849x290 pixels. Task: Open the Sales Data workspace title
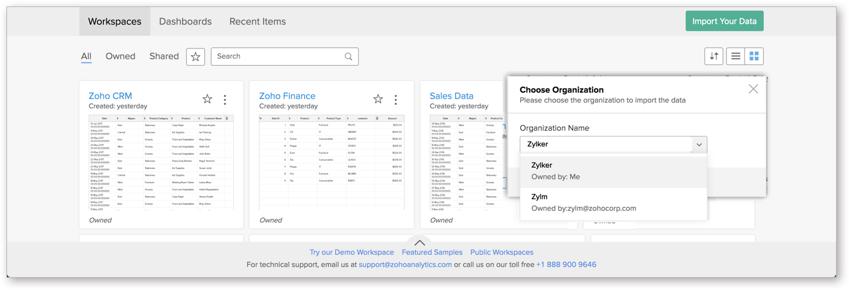tap(452, 95)
